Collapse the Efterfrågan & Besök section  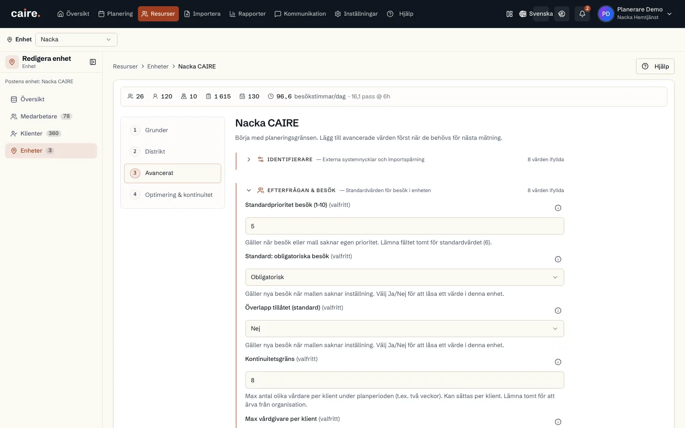pos(249,190)
